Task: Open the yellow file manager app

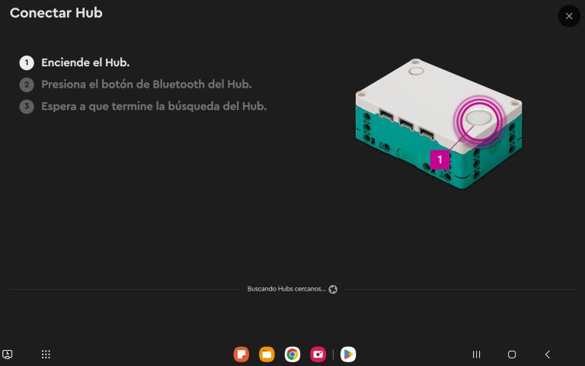Action: point(267,354)
